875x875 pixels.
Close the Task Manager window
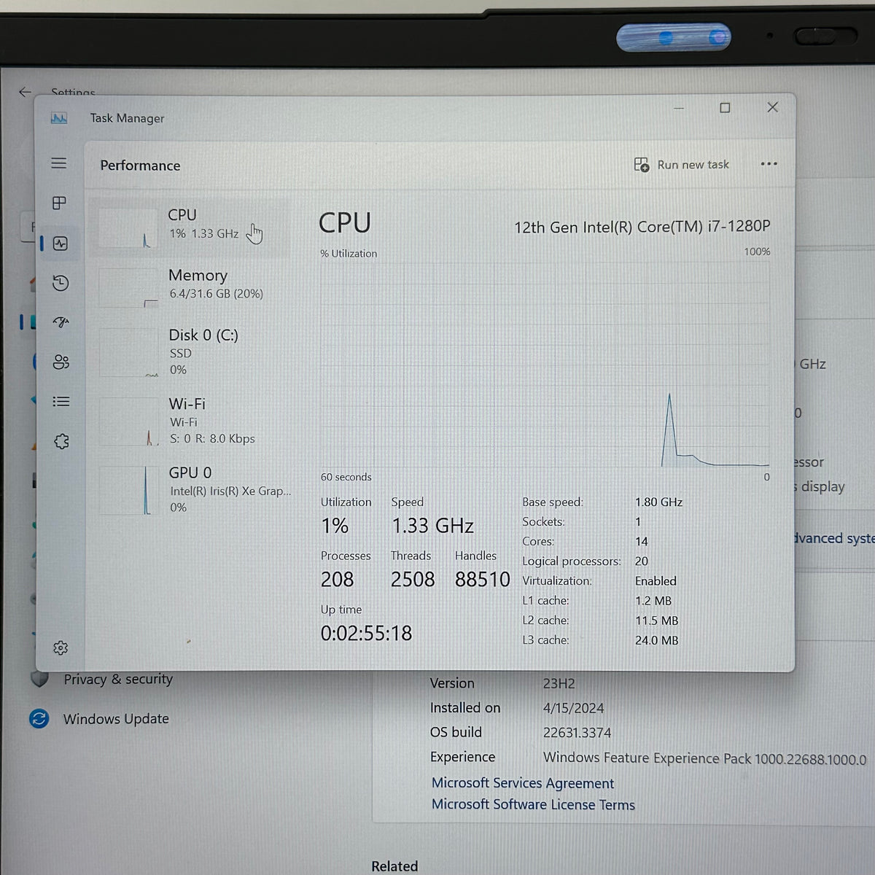coord(773,107)
